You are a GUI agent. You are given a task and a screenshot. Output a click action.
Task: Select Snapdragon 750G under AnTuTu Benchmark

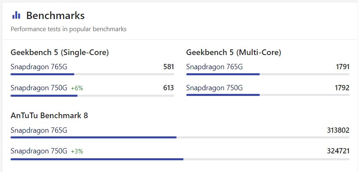tap(39, 151)
